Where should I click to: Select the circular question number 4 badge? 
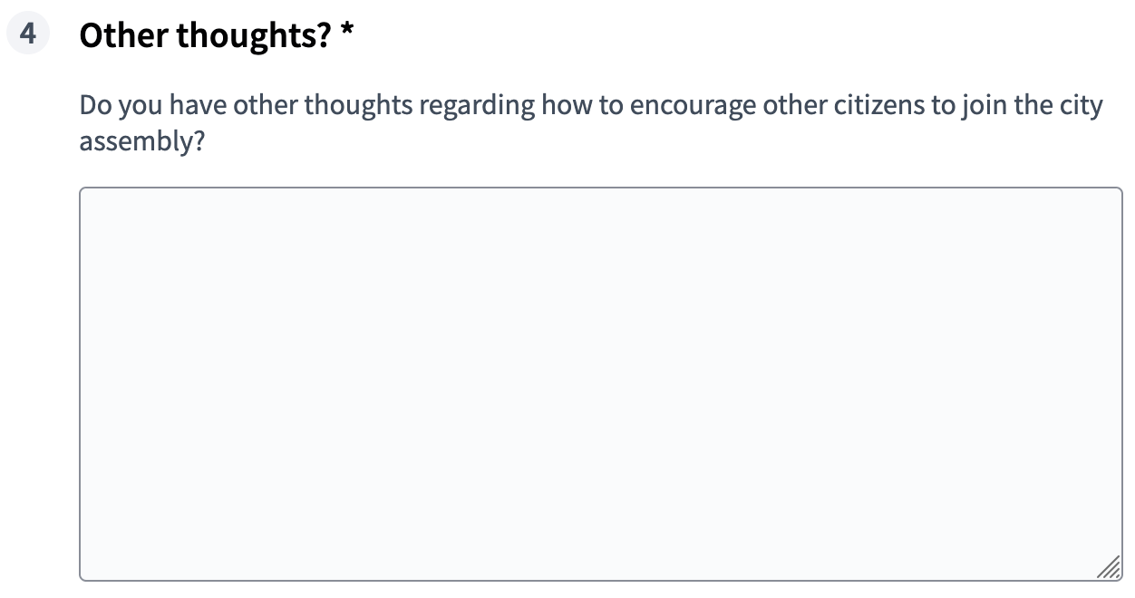(27, 34)
